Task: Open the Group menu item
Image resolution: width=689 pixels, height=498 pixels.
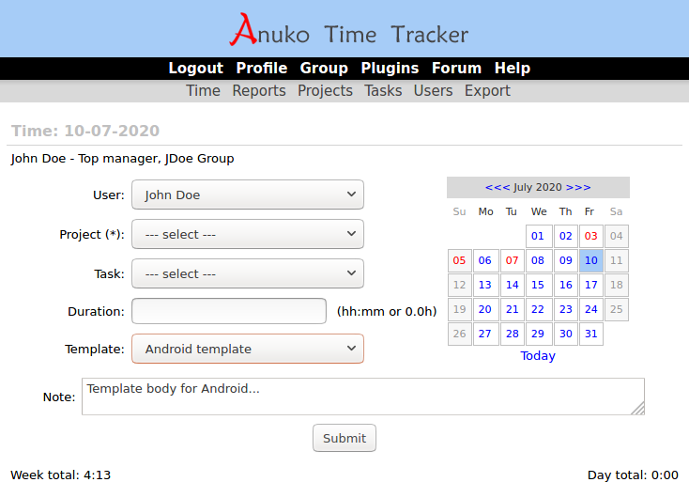Action: [x=324, y=69]
